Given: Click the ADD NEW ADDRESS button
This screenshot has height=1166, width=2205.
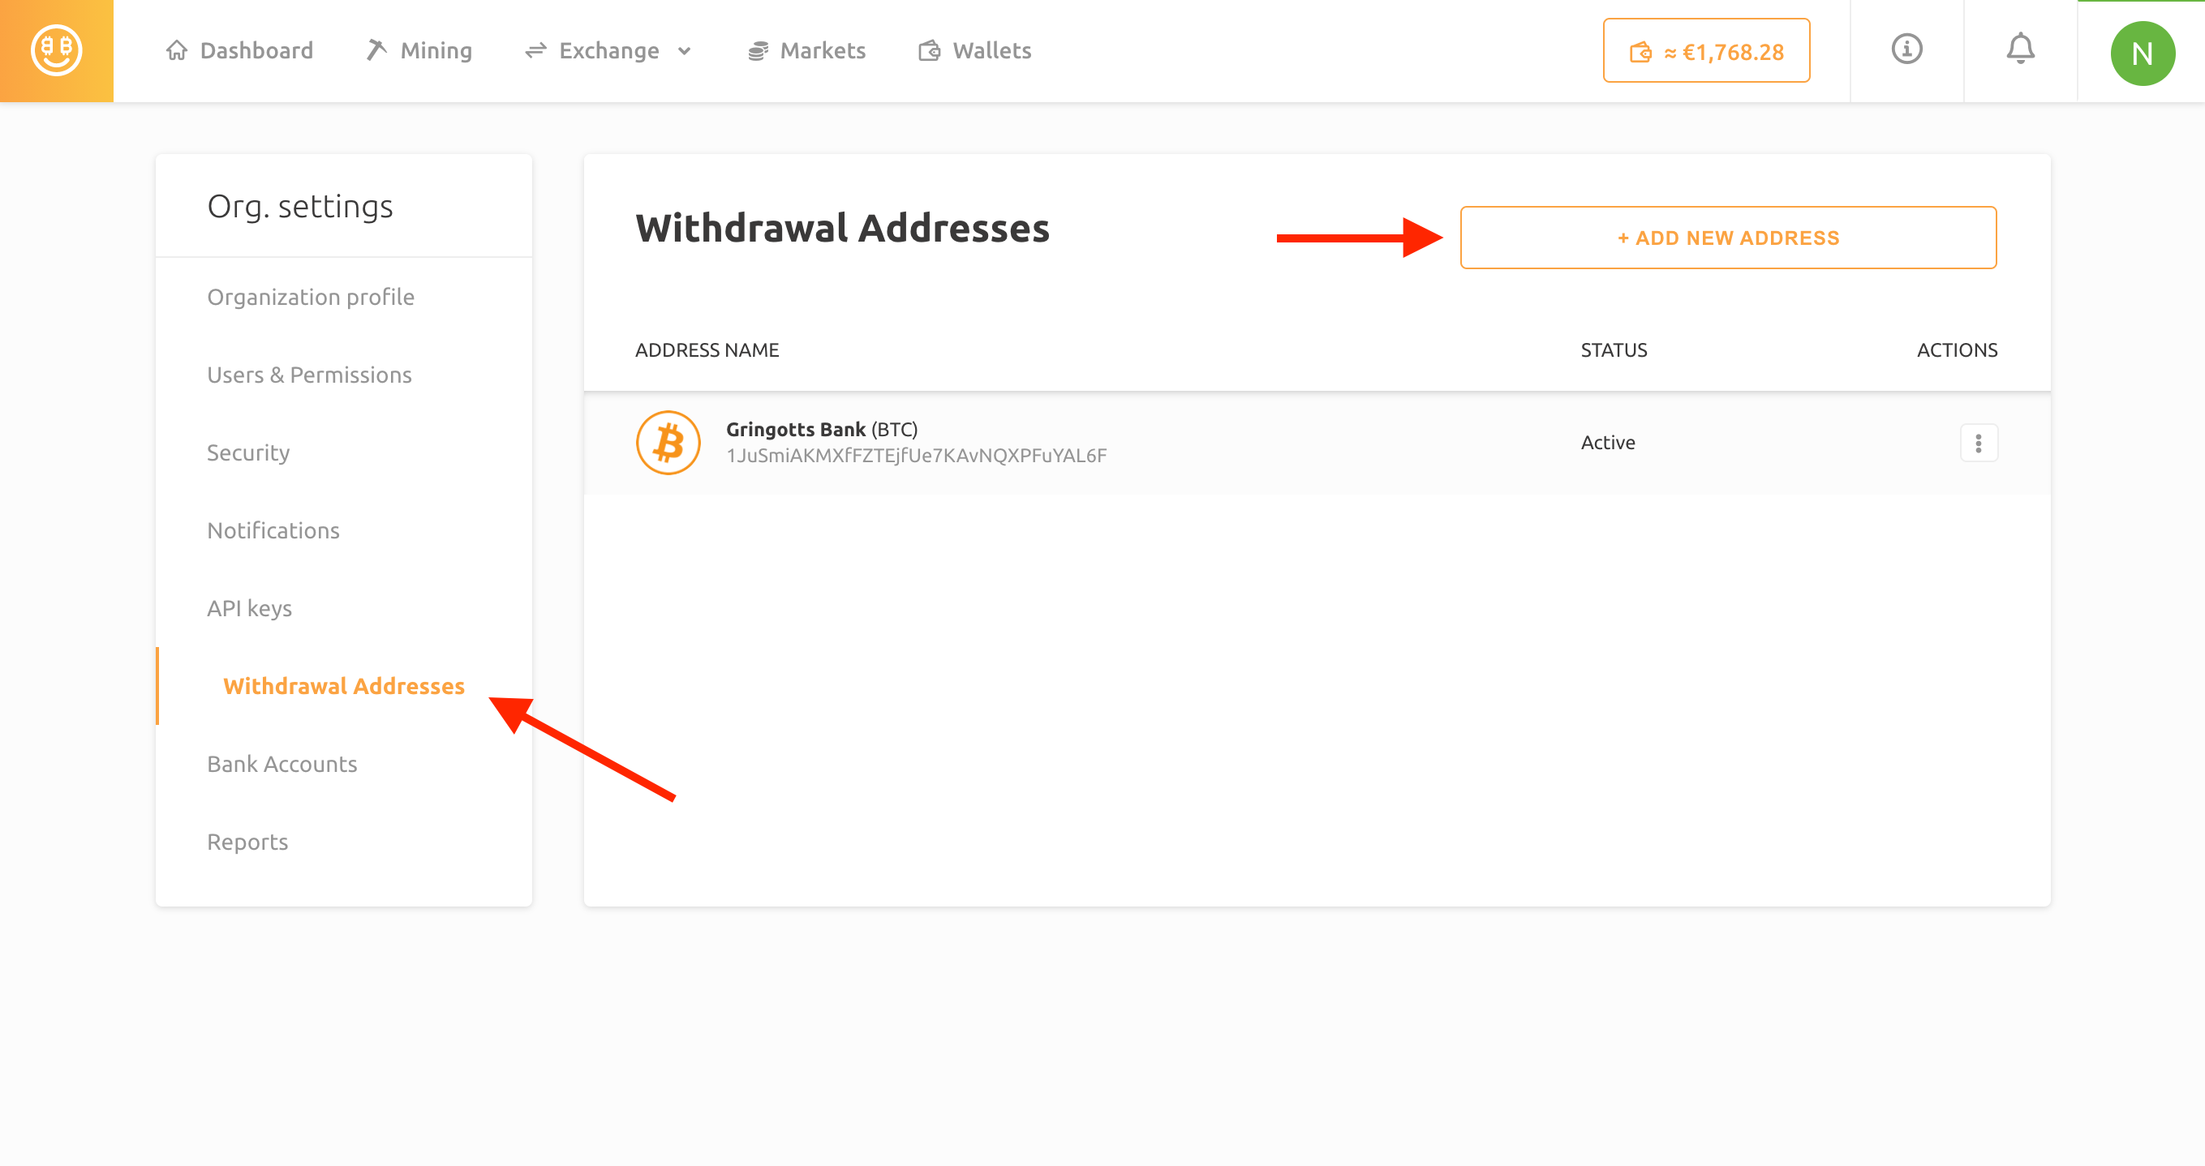Looking at the screenshot, I should (1726, 238).
